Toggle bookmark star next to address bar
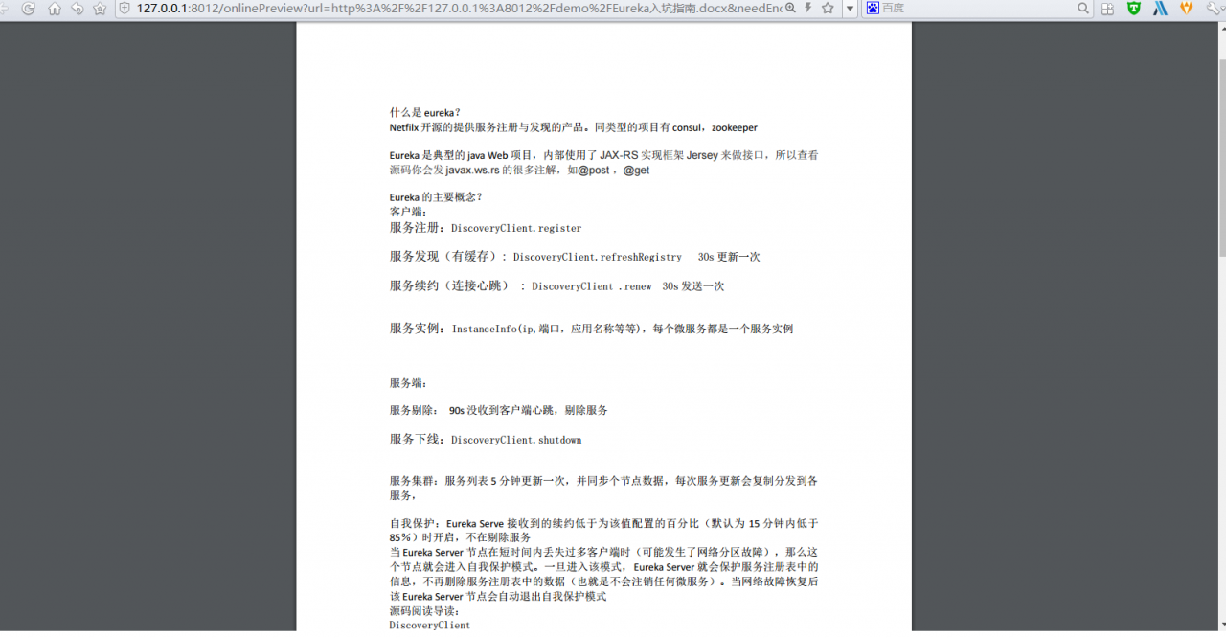 [827, 8]
